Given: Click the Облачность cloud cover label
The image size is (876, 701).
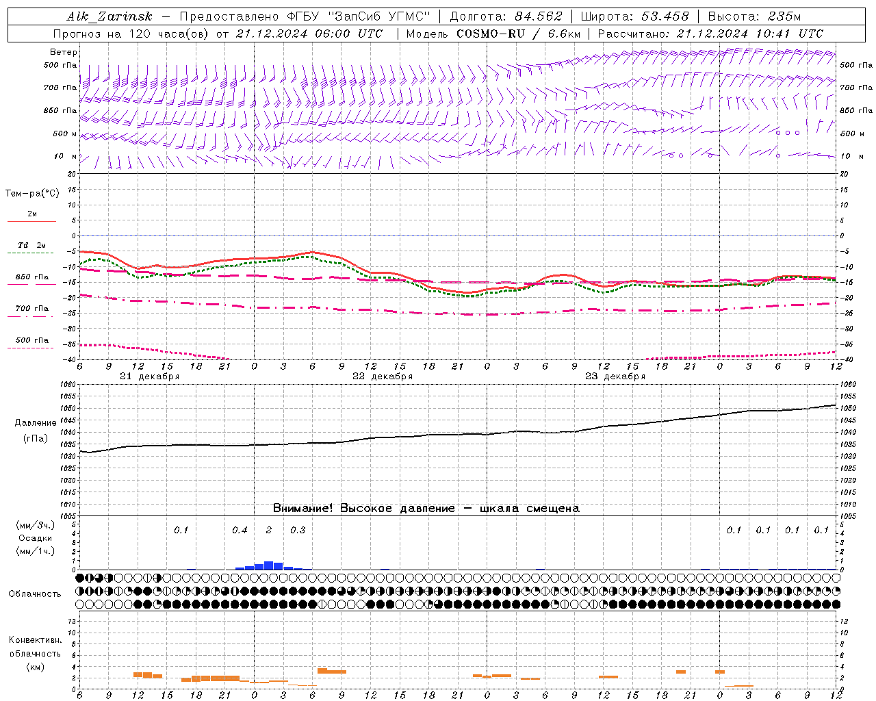Looking at the screenshot, I should pos(35,594).
